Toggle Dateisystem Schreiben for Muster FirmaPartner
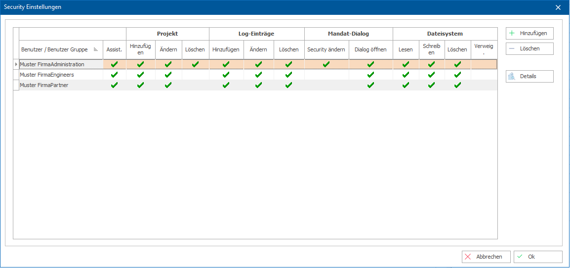This screenshot has height=268, width=570. click(x=432, y=85)
